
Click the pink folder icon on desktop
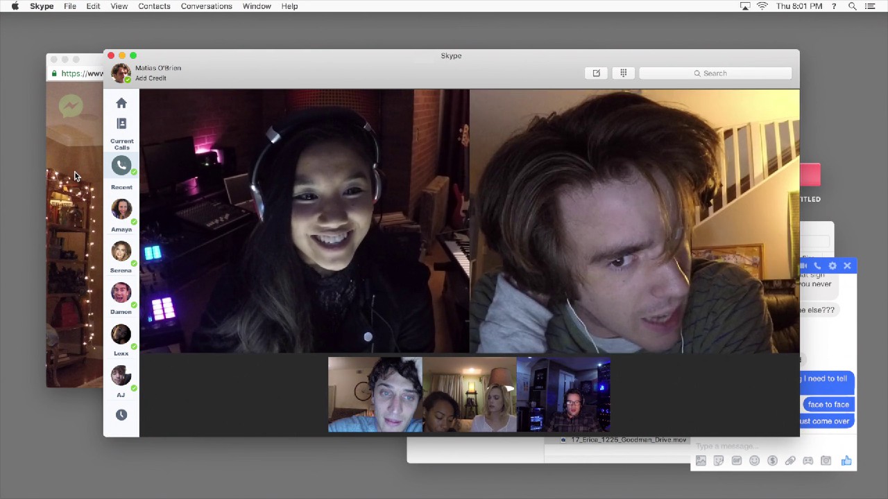(x=810, y=175)
